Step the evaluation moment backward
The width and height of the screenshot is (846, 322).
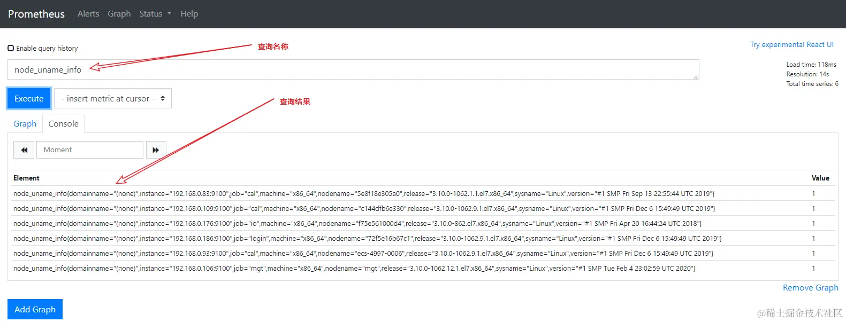pos(24,150)
